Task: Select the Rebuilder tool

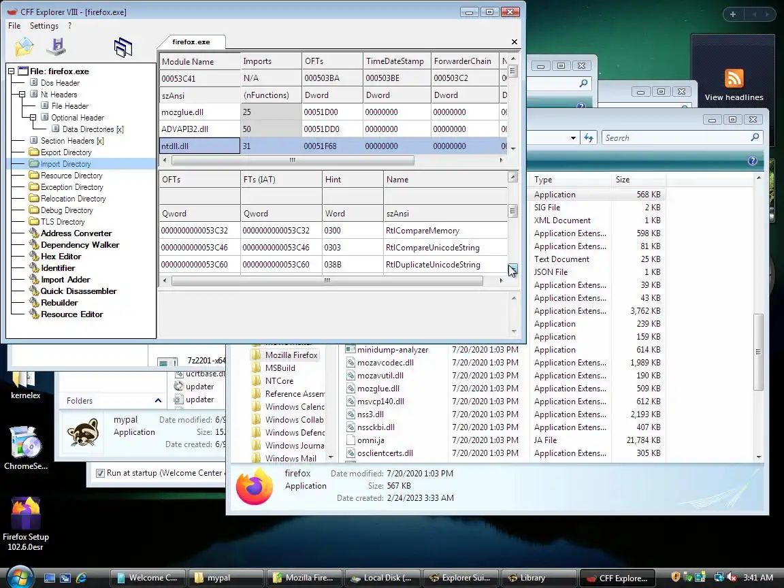Action: [x=59, y=302]
